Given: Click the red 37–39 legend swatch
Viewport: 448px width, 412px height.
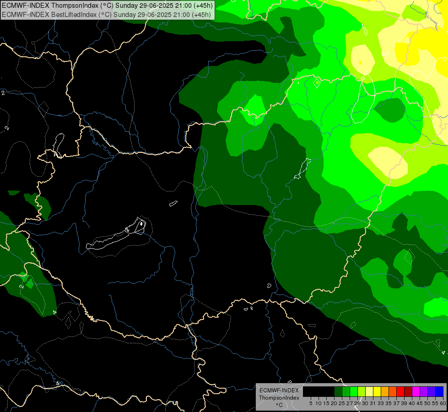Looking at the screenshot, I should tap(400, 391).
